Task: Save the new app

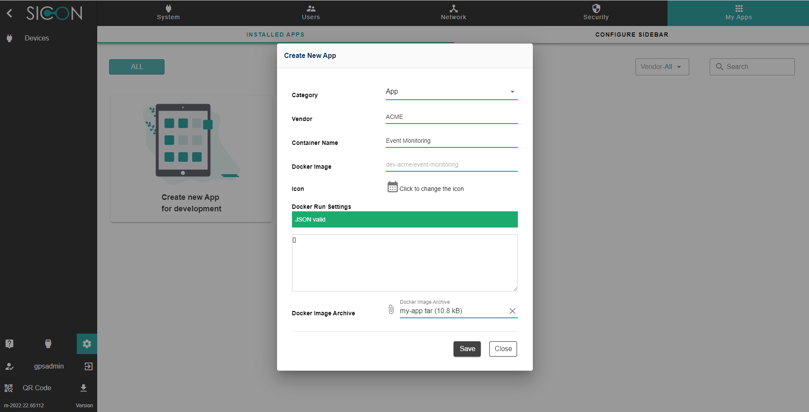Action: [467, 349]
